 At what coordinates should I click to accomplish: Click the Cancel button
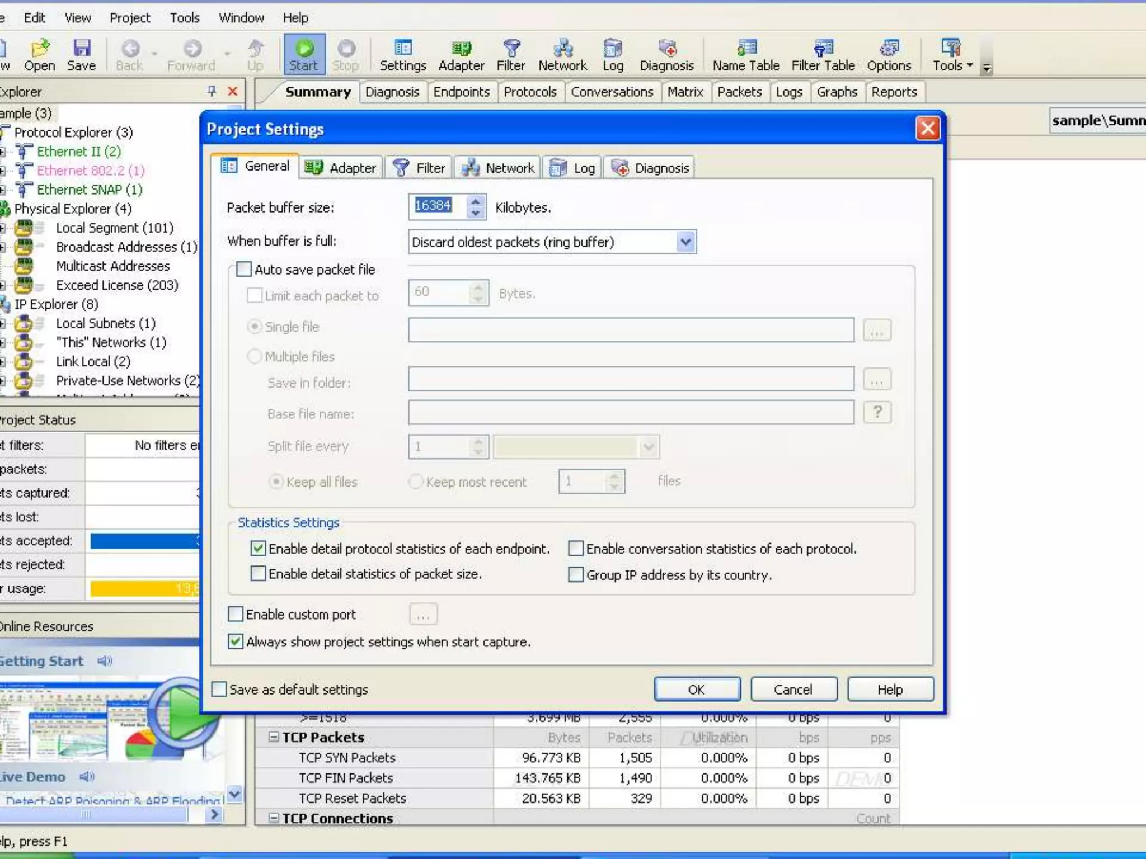click(793, 689)
